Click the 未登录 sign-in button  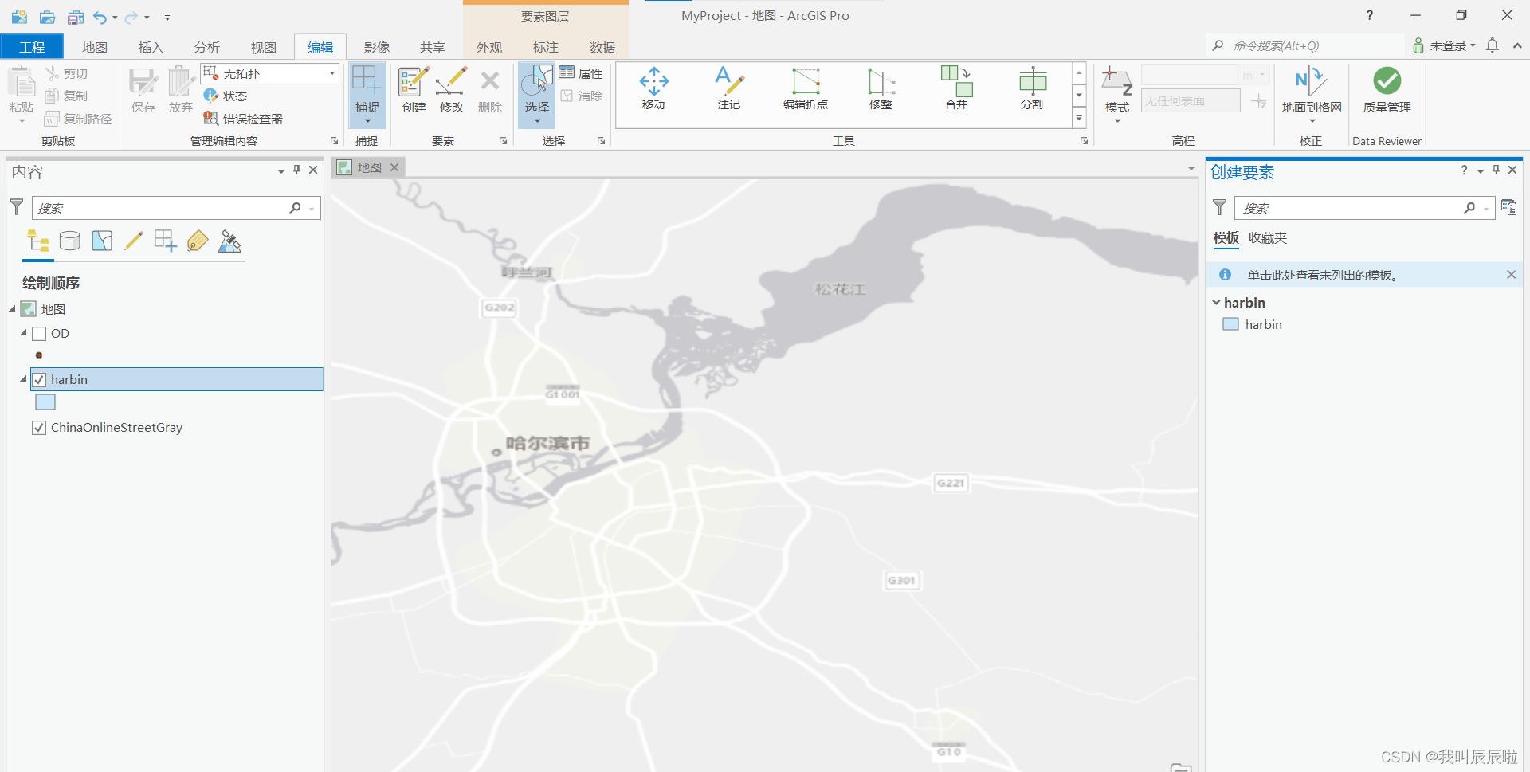click(x=1444, y=45)
